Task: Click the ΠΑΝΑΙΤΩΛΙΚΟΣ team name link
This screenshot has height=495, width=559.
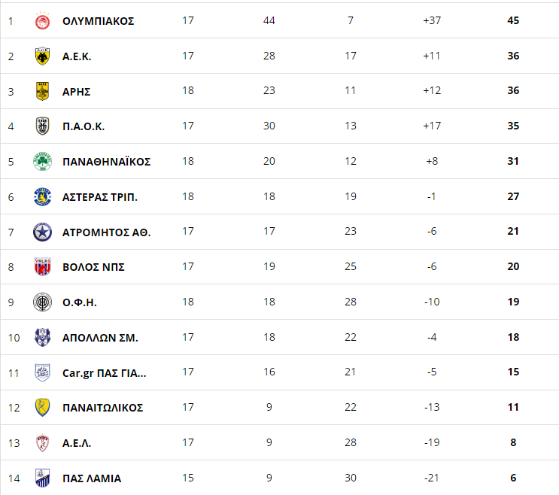Action: [x=102, y=408]
